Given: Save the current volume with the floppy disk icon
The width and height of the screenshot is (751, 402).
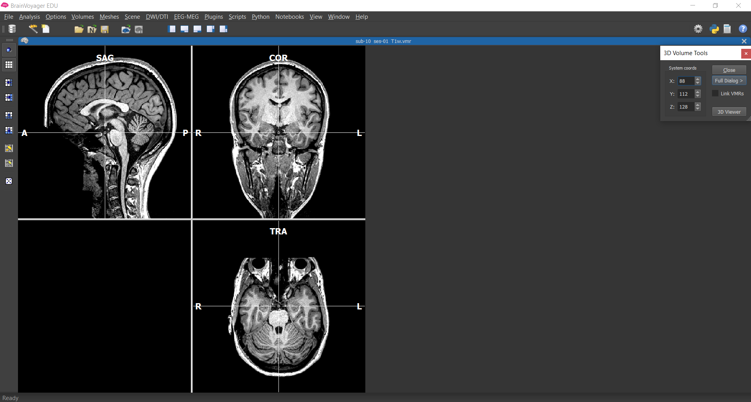Looking at the screenshot, I should (104, 29).
